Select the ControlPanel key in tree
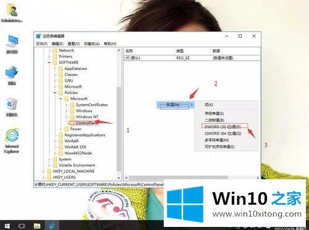The height and width of the screenshot is (230, 309). pyautogui.click(x=87, y=123)
